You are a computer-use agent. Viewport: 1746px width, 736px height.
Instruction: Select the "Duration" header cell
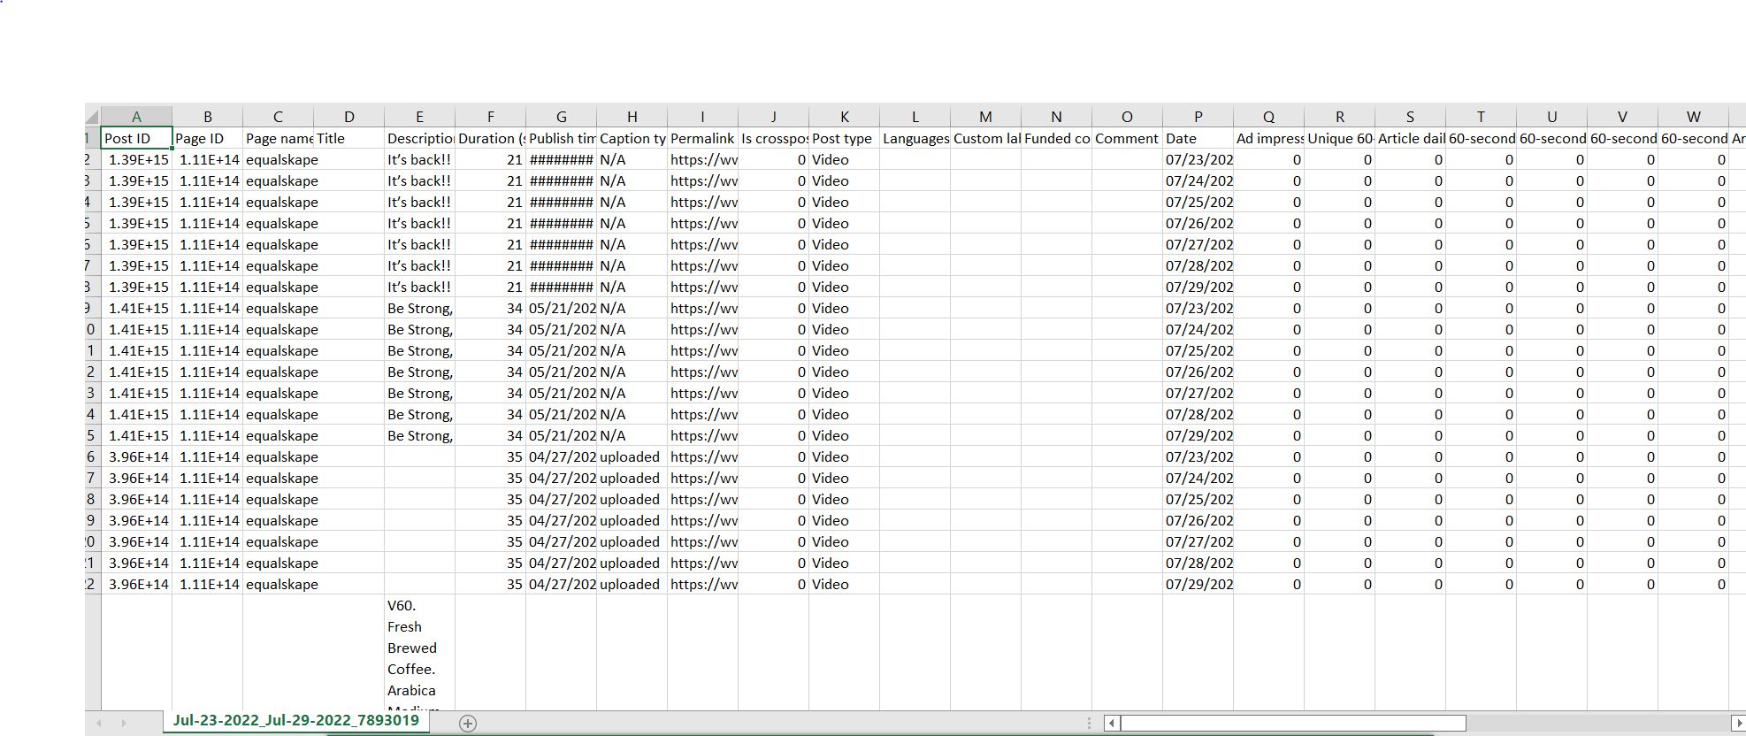coord(490,138)
